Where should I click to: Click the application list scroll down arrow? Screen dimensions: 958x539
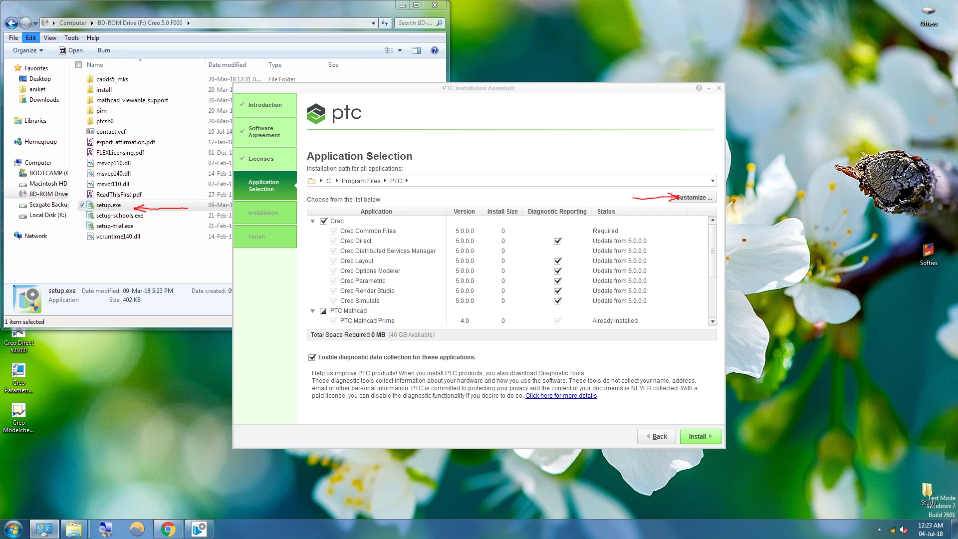pos(713,322)
